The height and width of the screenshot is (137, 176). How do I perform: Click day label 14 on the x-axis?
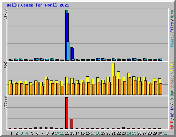click(77, 133)
